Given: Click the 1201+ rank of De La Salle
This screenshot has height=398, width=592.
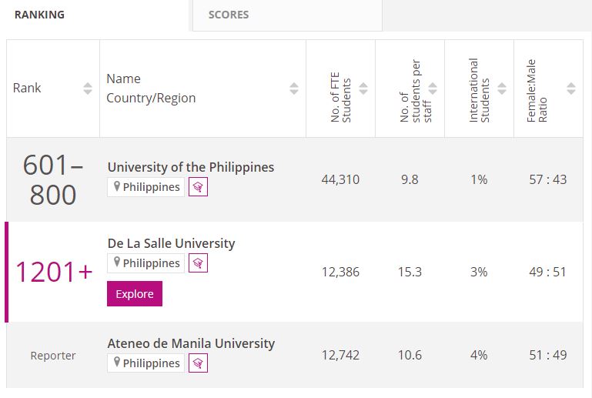Looking at the screenshot, I should click(x=54, y=272).
